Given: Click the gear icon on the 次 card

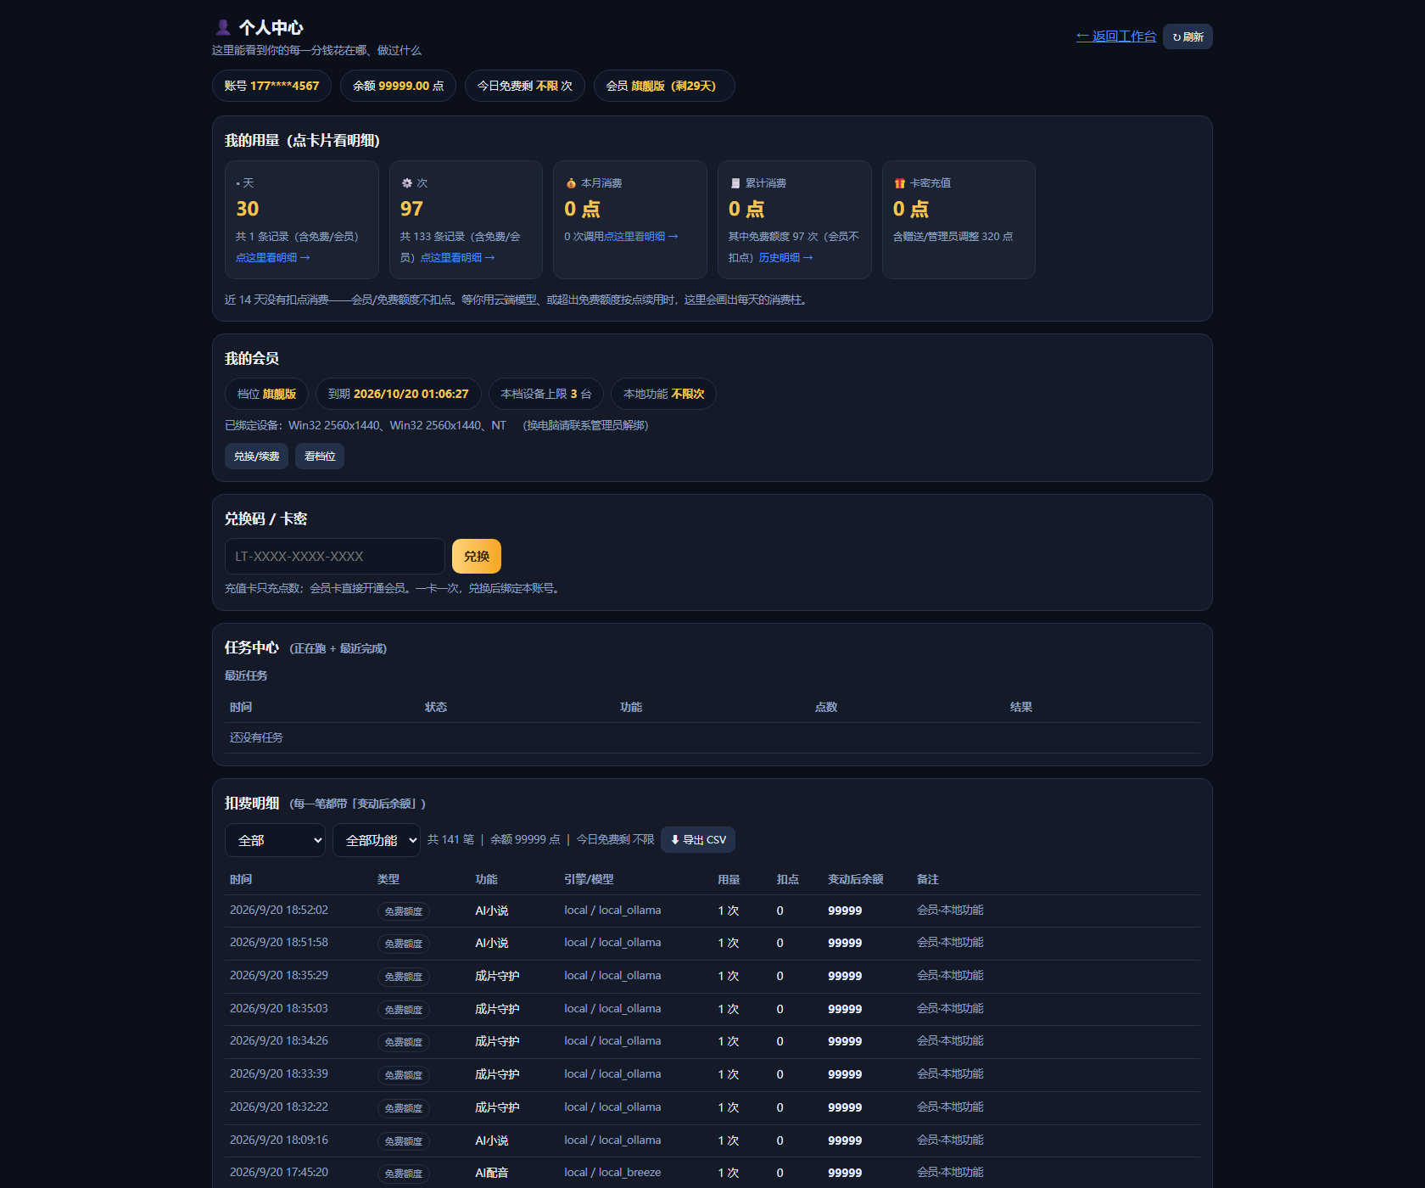Looking at the screenshot, I should 406,183.
